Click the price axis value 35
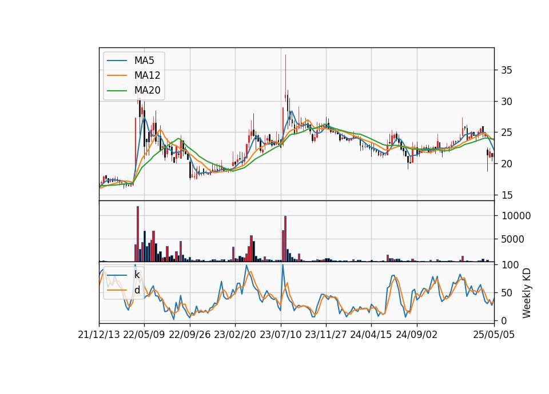 (507, 70)
